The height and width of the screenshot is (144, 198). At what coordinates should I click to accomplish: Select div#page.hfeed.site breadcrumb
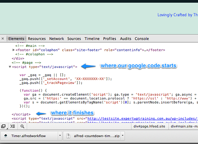click(x=149, y=126)
